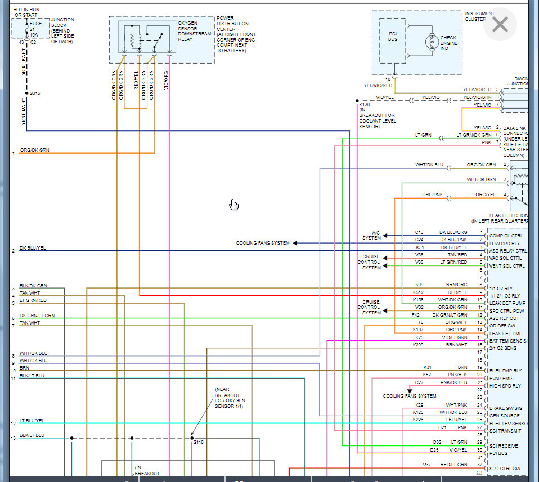Image resolution: width=539 pixels, height=482 pixels.
Task: Click the 'YEL/VIO/RED' label below pin 10
Action: pyautogui.click(x=378, y=85)
